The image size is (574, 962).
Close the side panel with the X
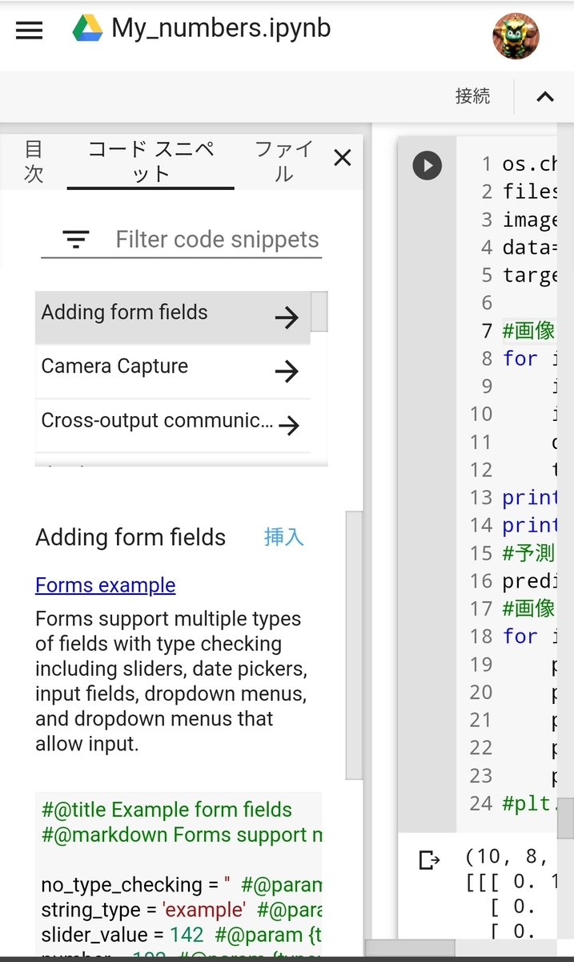click(343, 158)
